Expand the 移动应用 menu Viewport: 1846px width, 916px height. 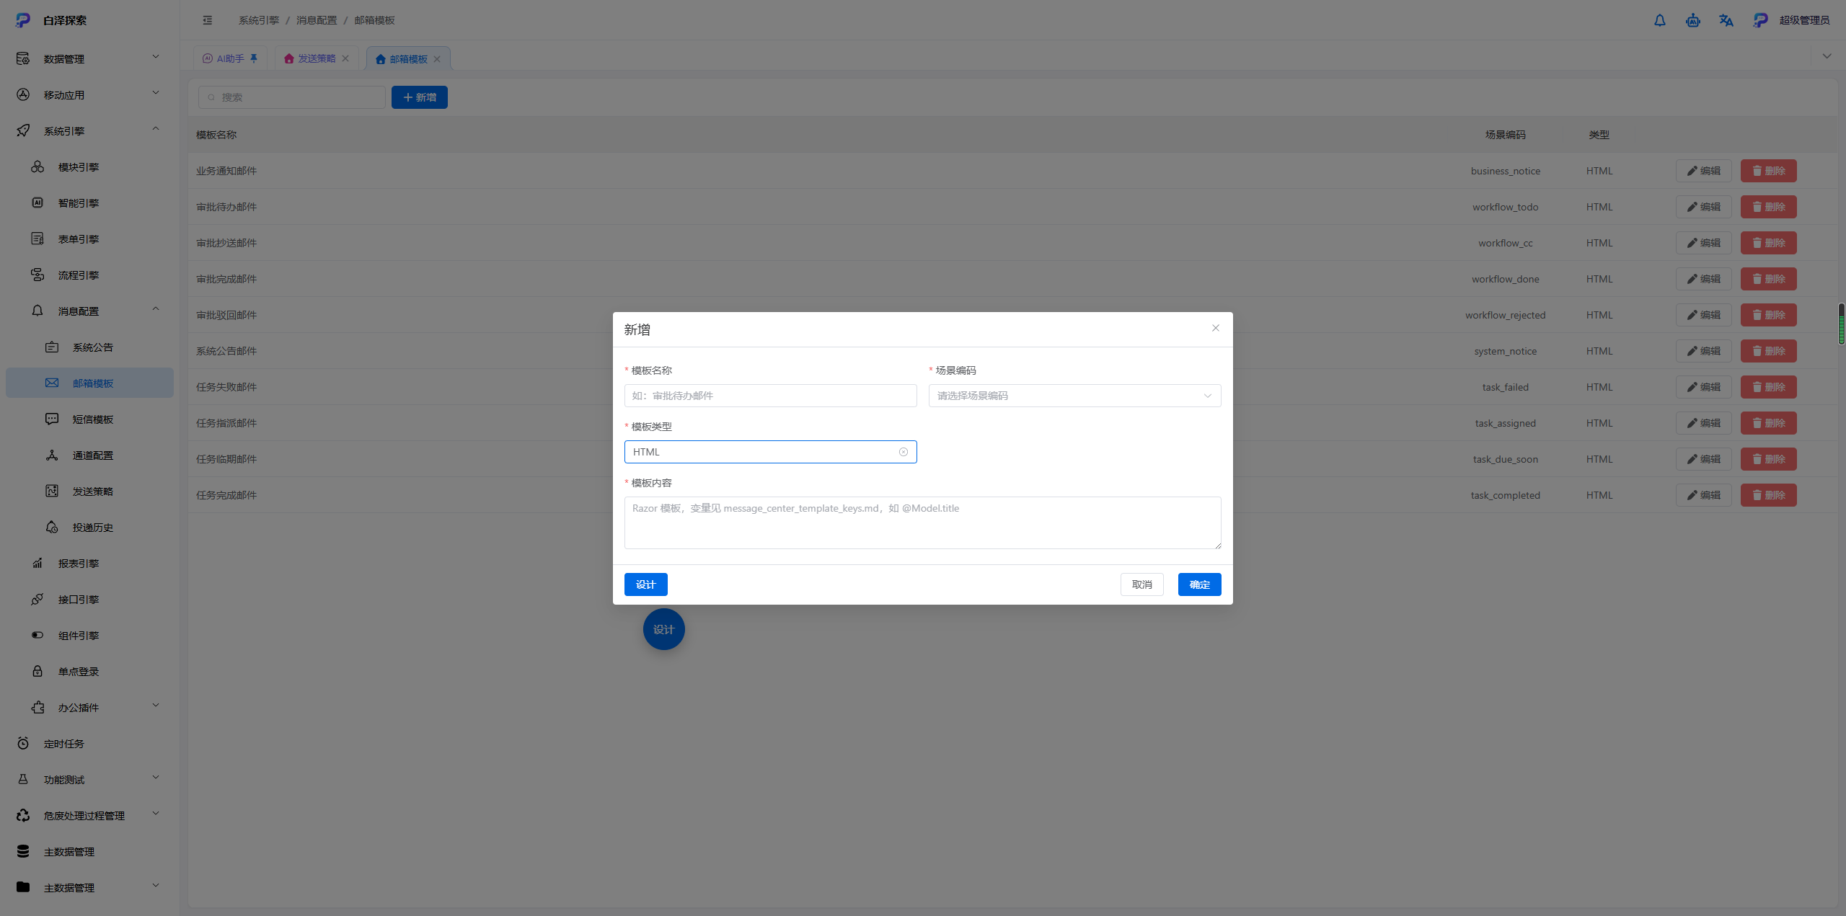pos(89,95)
